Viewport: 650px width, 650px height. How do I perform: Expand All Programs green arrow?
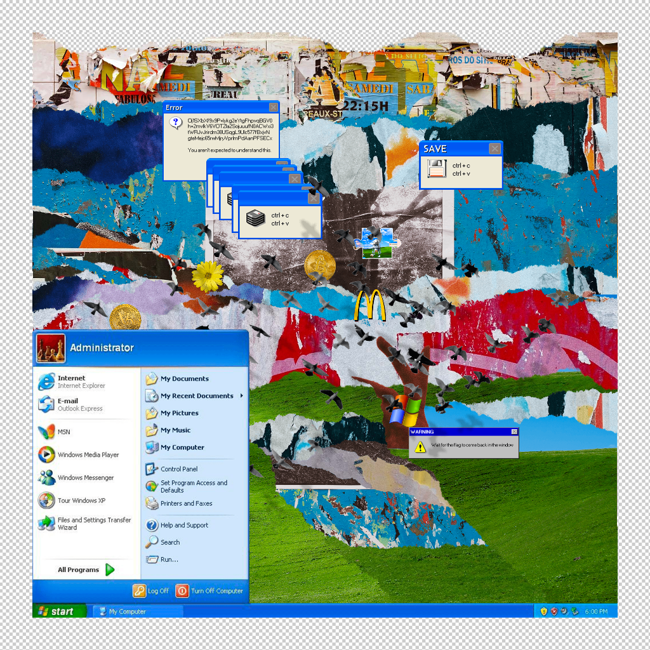click(x=110, y=569)
